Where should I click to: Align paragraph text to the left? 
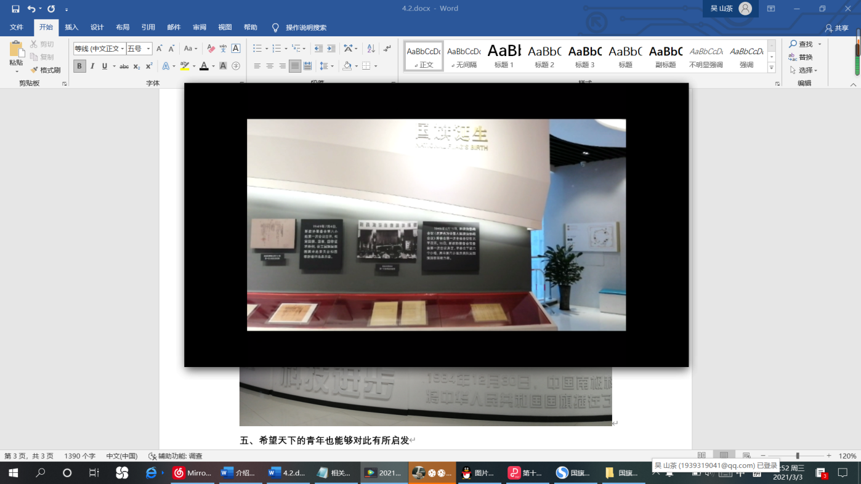point(257,67)
